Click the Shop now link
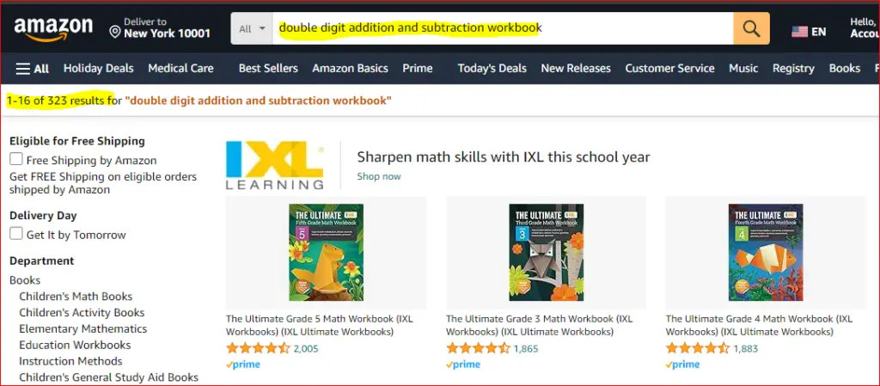 (x=379, y=176)
